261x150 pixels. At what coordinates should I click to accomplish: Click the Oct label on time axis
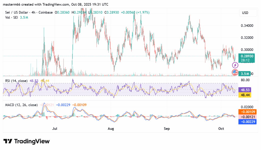click(221, 129)
